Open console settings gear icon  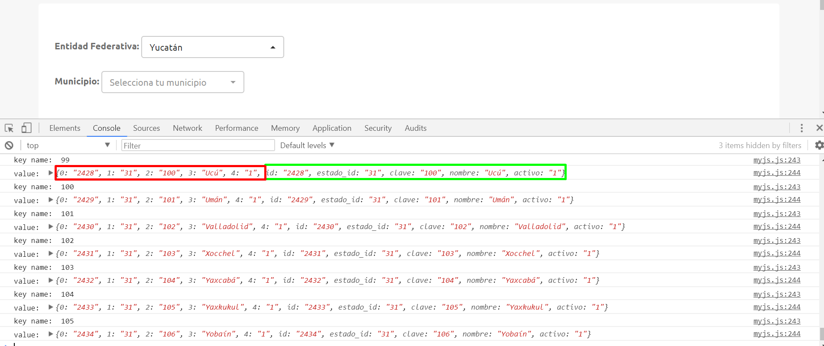tap(819, 145)
